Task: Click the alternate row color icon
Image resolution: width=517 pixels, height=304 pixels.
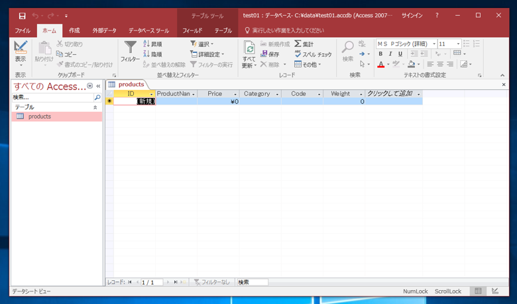Action: (x=463, y=64)
